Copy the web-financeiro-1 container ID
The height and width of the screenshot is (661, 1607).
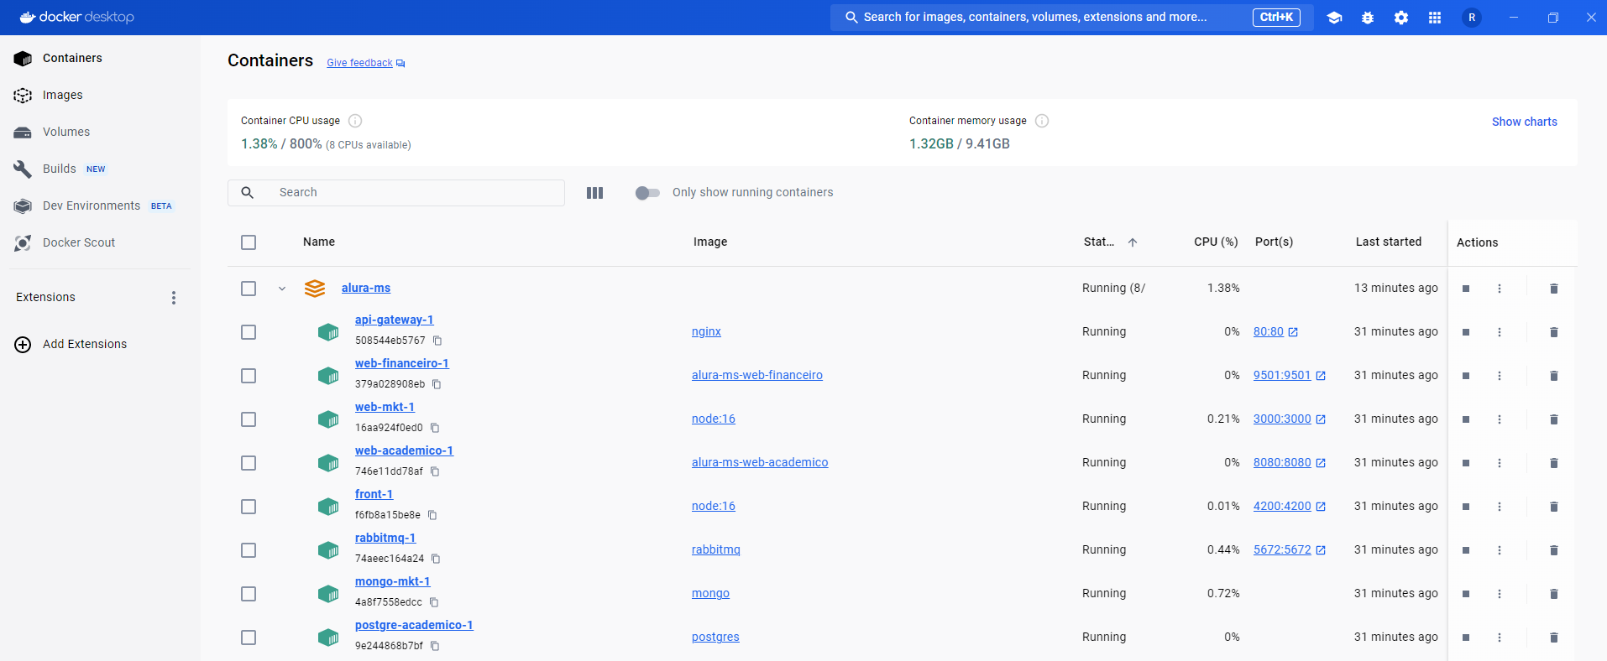click(x=437, y=384)
